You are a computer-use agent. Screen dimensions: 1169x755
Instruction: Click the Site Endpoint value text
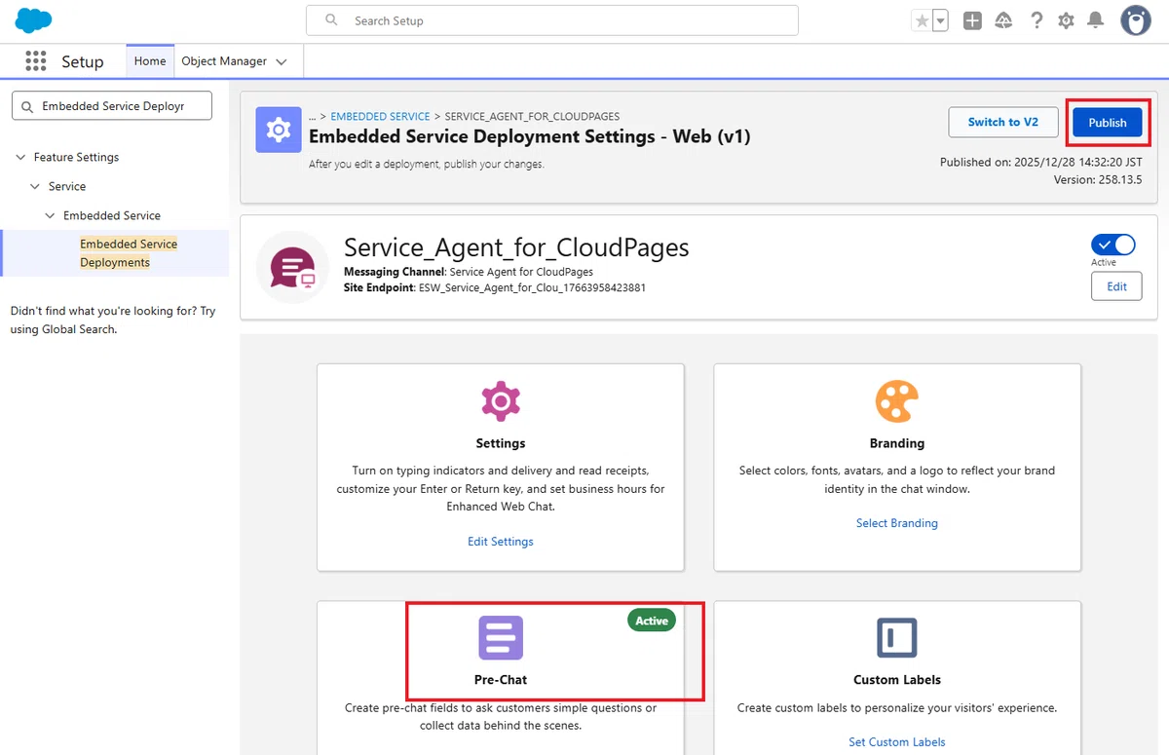click(x=532, y=287)
